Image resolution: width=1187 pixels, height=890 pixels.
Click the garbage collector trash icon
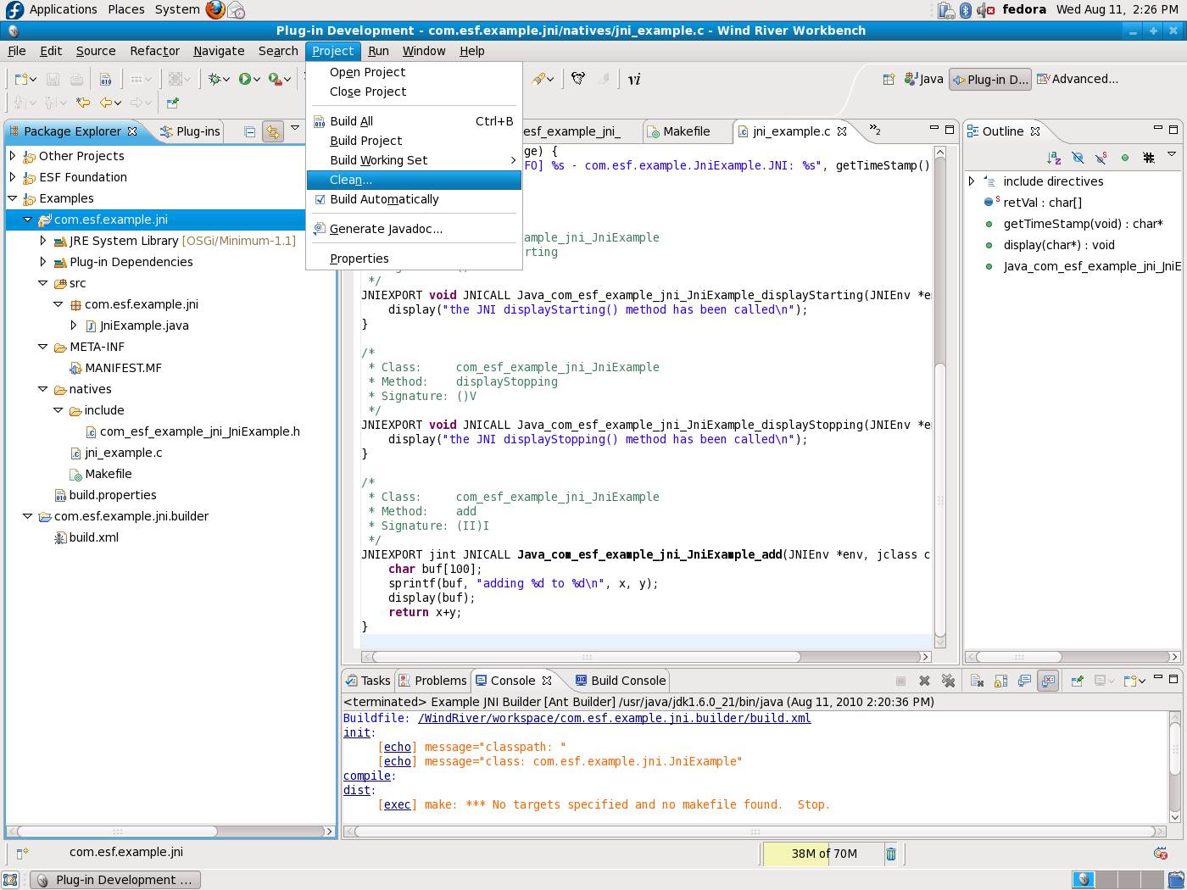tap(891, 854)
